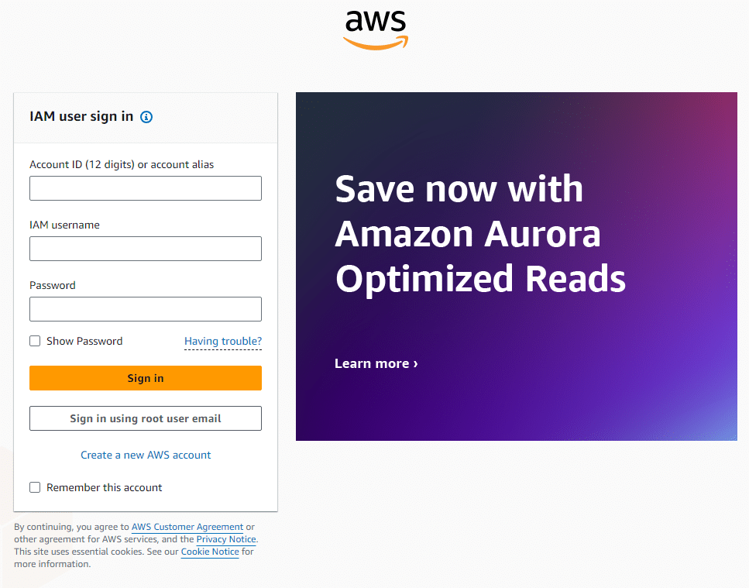Screen dimensions: 749x588
Task: Choose Sign in using root user email
Action: click(x=146, y=418)
